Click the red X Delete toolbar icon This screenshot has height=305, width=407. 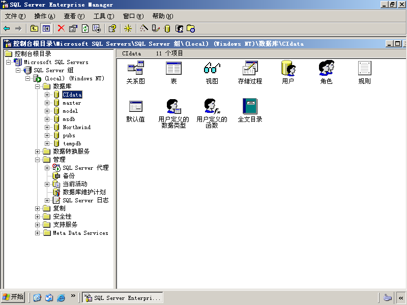tap(61, 28)
